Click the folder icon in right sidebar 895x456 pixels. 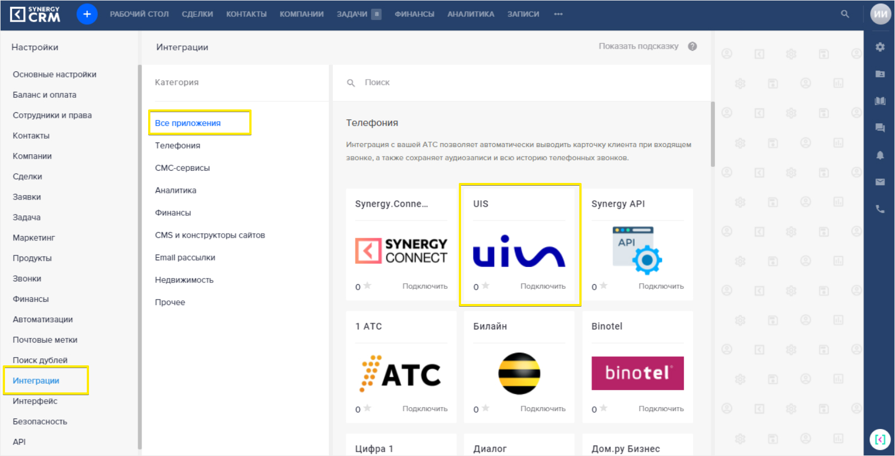click(x=880, y=74)
